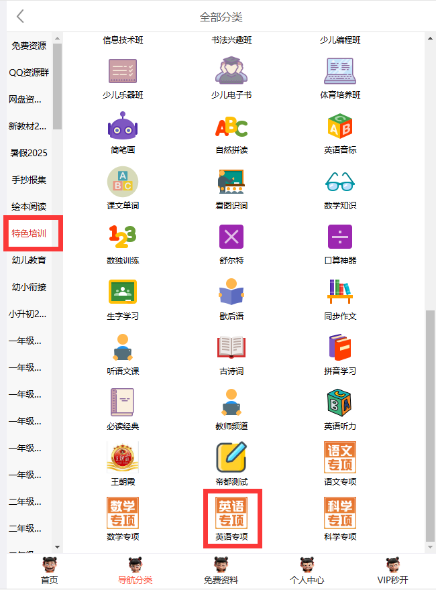Open the 英语音标 letter blocks icon
This screenshot has width=436, height=590.
point(340,127)
